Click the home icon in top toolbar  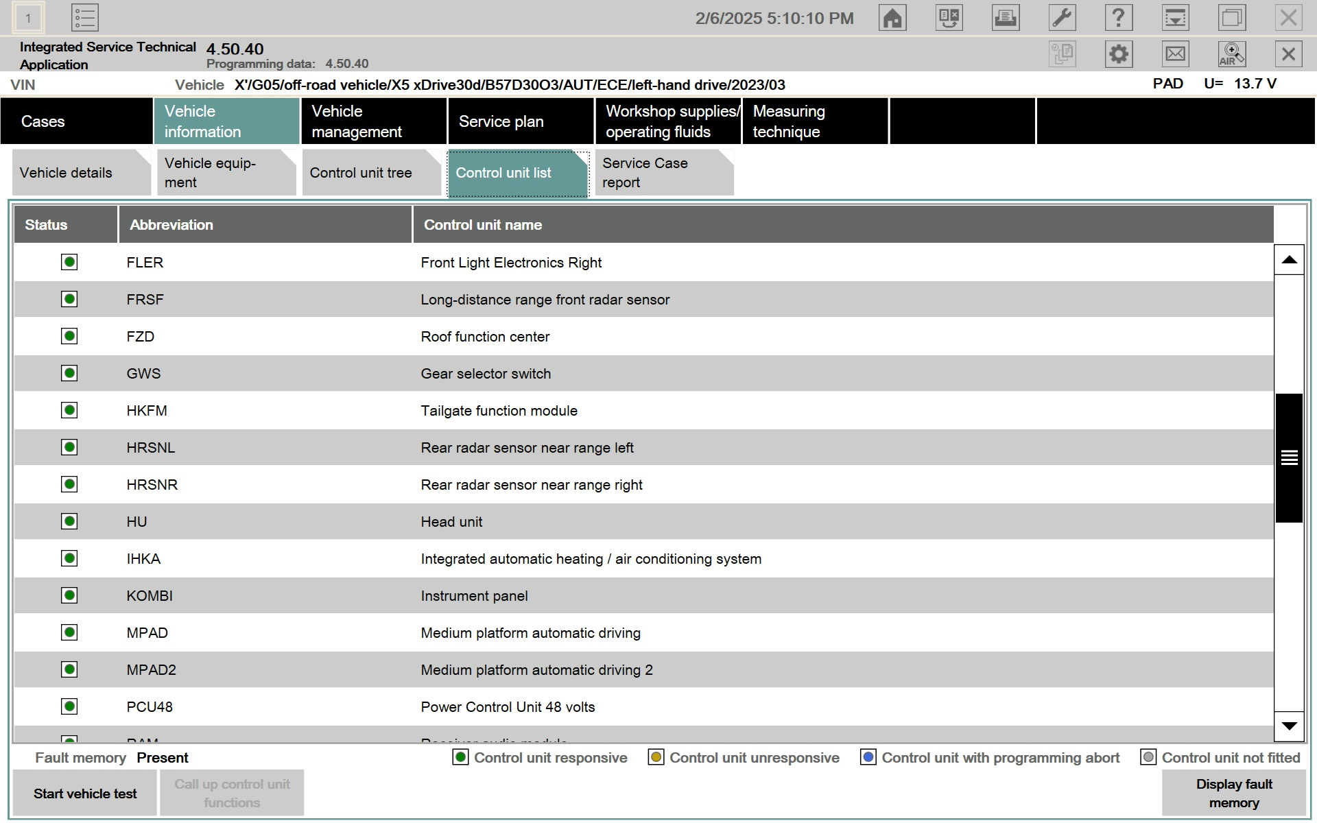[892, 18]
